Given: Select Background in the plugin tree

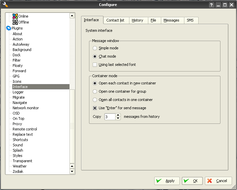Looking at the screenshot, I should click(x=22, y=50).
